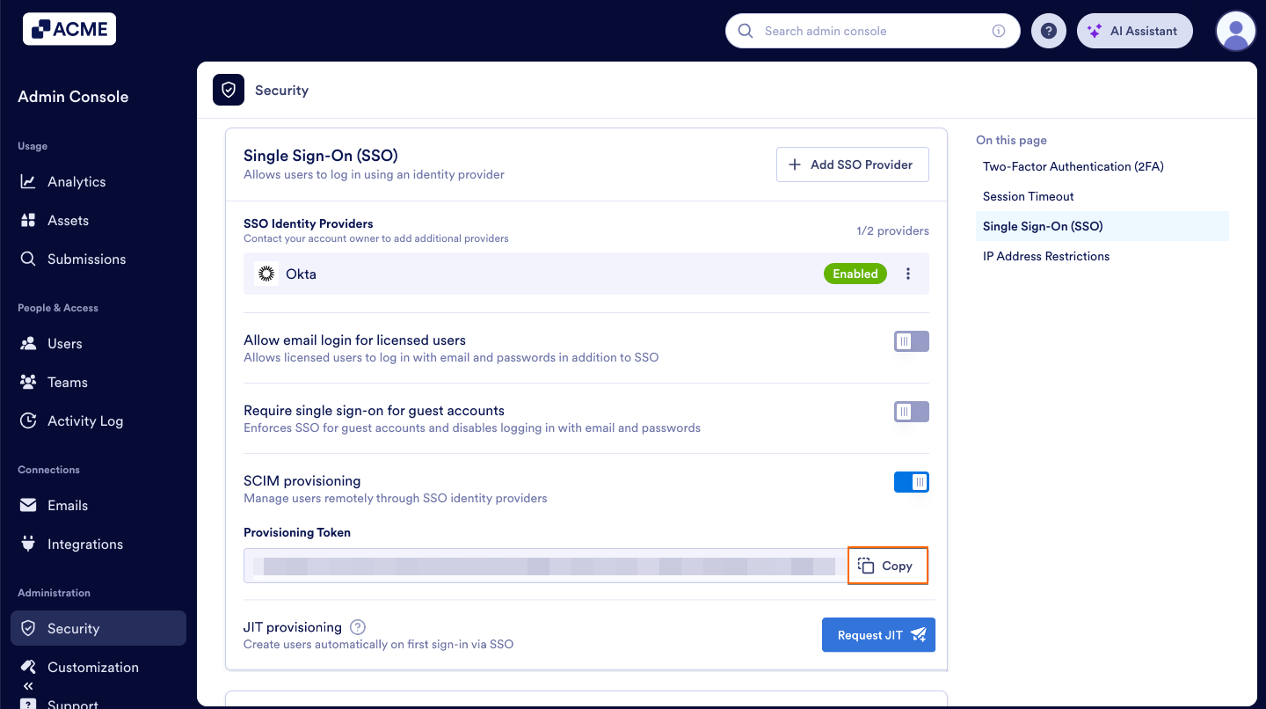Image resolution: width=1266 pixels, height=709 pixels.
Task: Open the Analytics section
Action: [75, 181]
